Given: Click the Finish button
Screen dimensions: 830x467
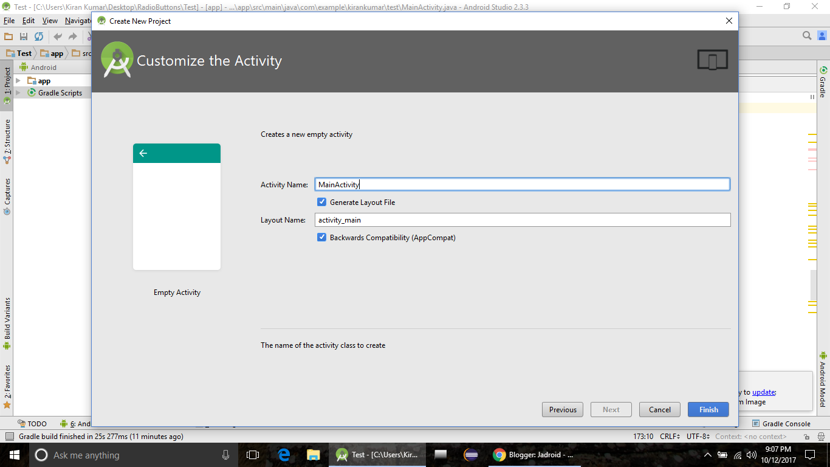Looking at the screenshot, I should click(708, 409).
